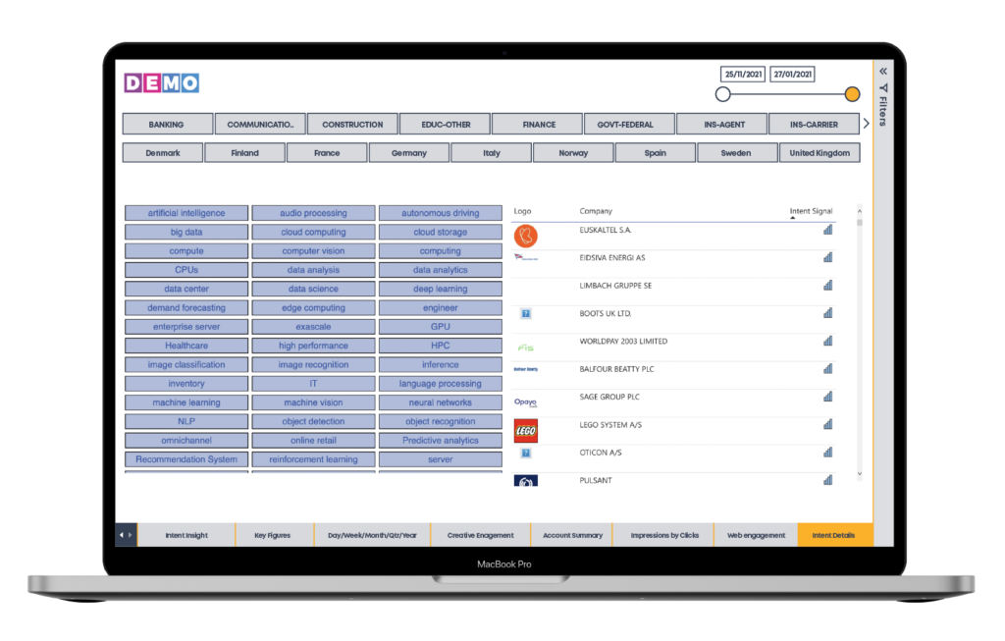
Task: Toggle the Recommendation System topic
Action: click(x=186, y=459)
